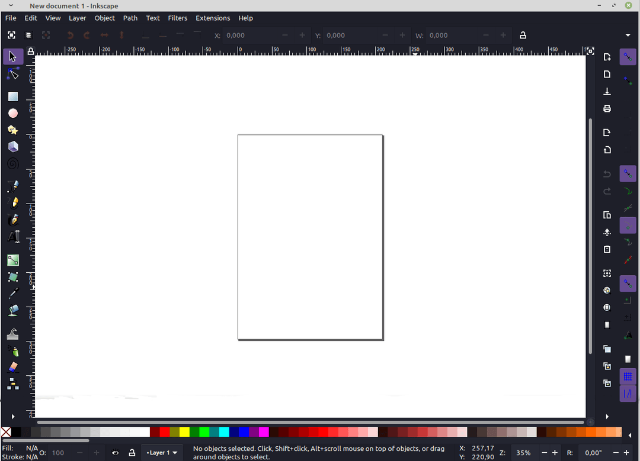
Task: Click the Print document button
Action: click(x=606, y=108)
